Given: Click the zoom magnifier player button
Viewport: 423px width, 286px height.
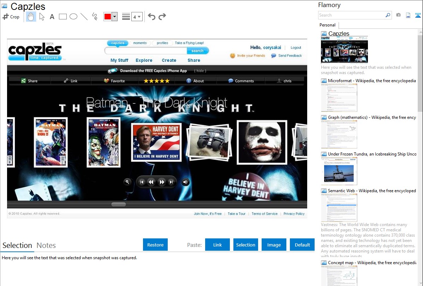Looking at the screenshot, I should (127, 182).
